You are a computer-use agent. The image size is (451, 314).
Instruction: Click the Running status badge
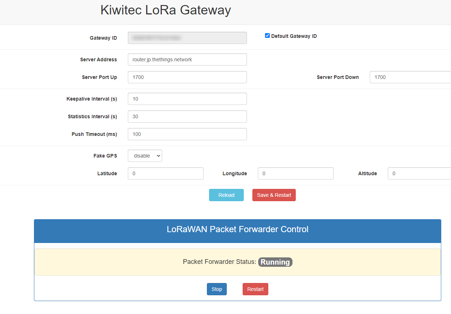(x=275, y=262)
